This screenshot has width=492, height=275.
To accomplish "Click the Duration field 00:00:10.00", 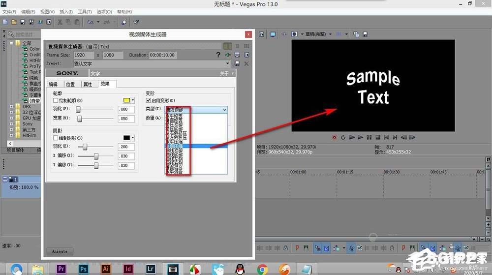I will click(x=163, y=55).
